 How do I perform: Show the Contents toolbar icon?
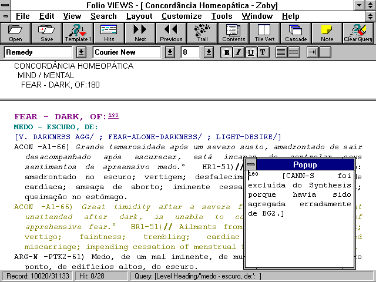click(x=234, y=33)
